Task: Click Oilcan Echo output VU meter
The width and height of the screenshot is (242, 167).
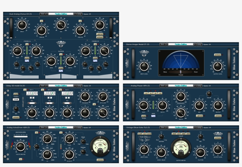Action: coord(181,148)
